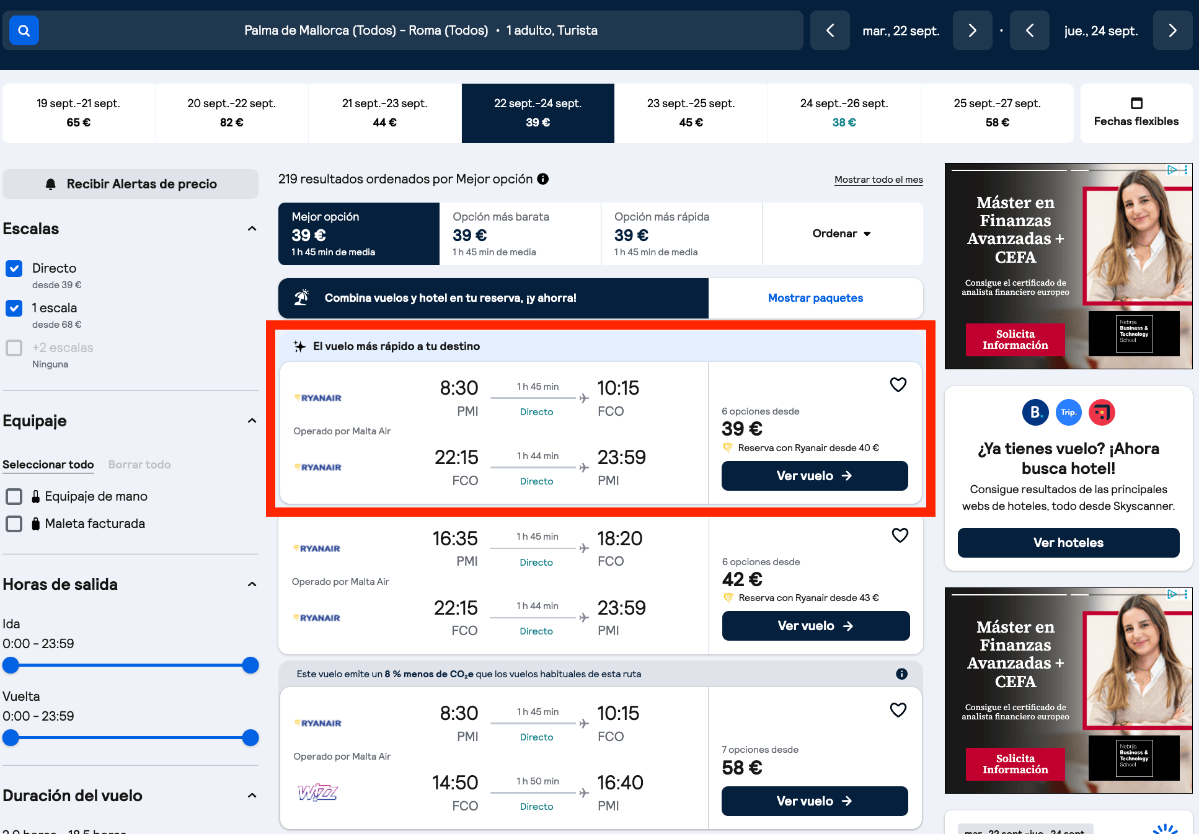Image resolution: width=1199 pixels, height=834 pixels.
Task: Favorite the 42 € flight heart icon
Action: [900, 535]
